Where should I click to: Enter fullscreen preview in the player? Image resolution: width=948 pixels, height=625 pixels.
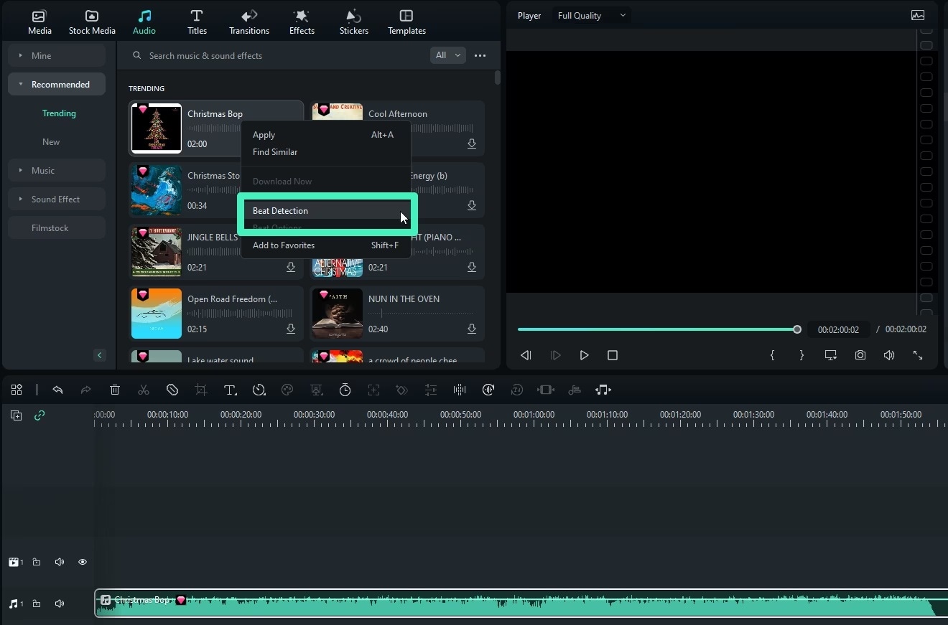(918, 355)
